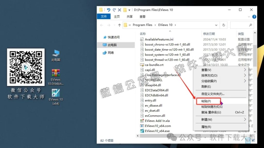Click the EViews 10.0(64bit) archive desktop icon
264x148 pixels.
[56, 77]
